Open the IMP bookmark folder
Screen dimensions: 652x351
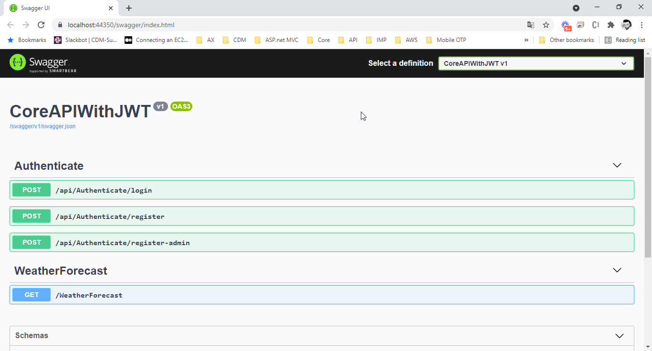(x=376, y=40)
